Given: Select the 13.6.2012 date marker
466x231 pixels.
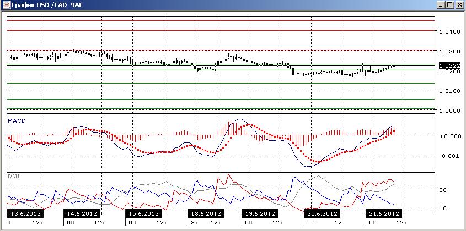Looking at the screenshot, I should 25,213.
